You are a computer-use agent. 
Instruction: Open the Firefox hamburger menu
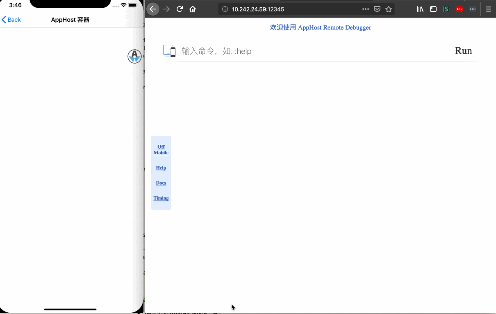pos(488,9)
